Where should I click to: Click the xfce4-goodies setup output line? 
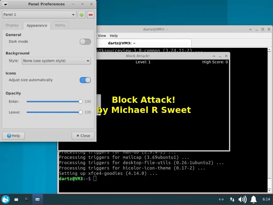(x=108, y=174)
